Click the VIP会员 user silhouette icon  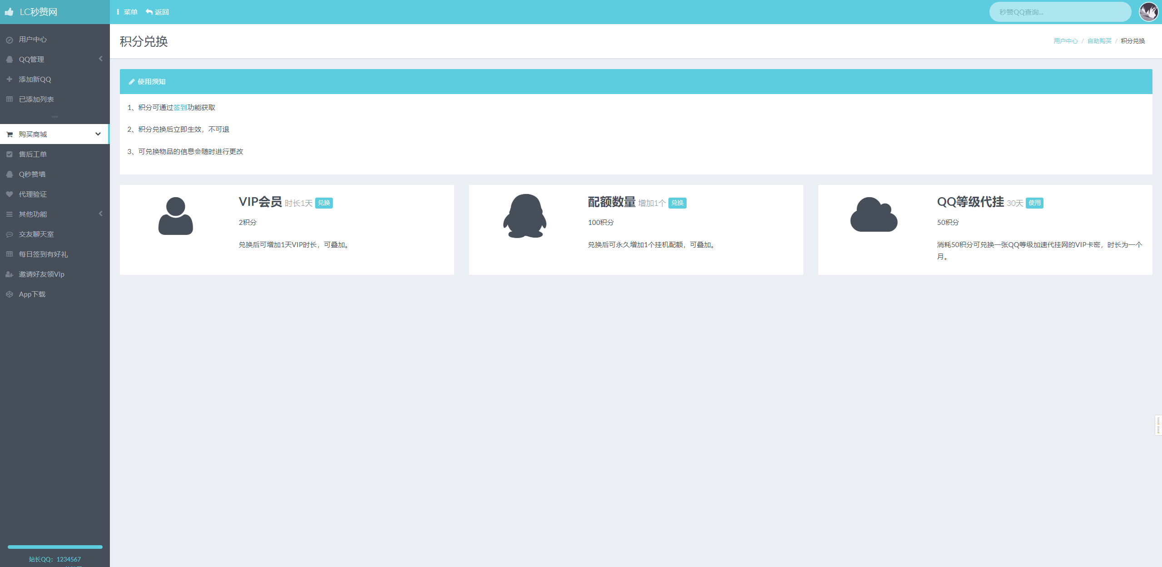[x=176, y=216]
